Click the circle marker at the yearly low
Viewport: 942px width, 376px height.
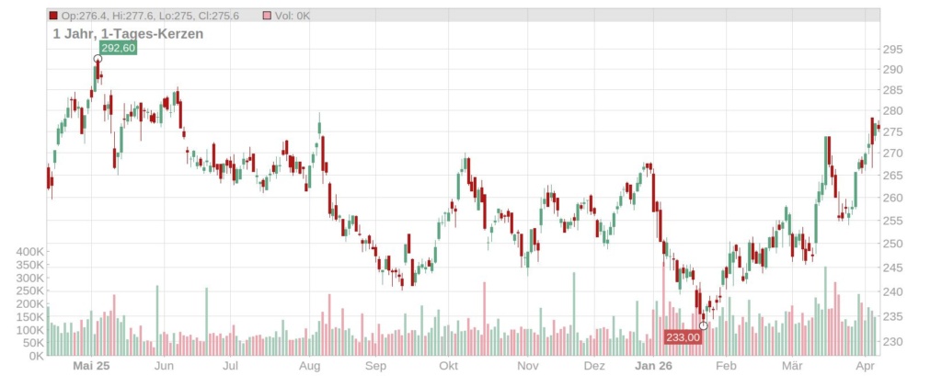(704, 325)
